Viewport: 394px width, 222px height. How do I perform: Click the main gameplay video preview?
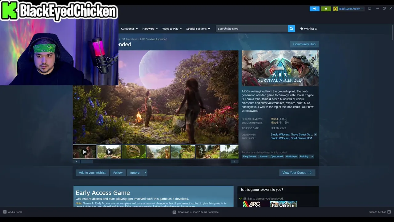point(155,97)
